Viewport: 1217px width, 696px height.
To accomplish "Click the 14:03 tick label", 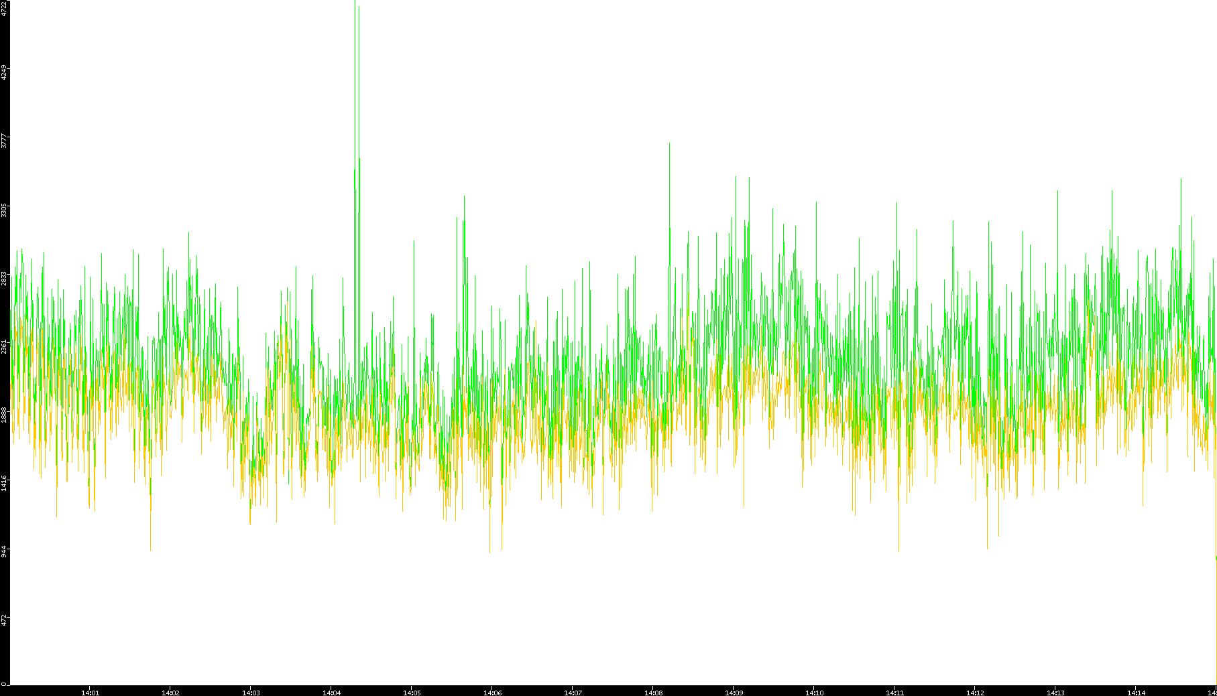I will coord(251,693).
